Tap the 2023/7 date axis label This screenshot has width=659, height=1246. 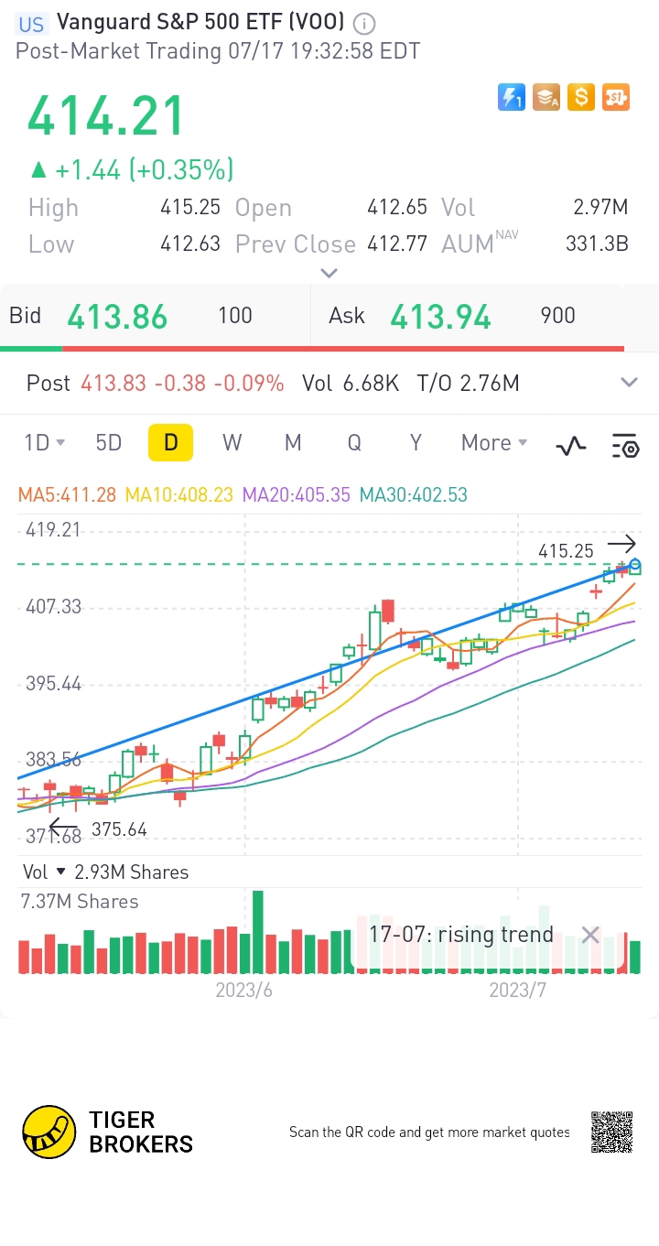(518, 991)
